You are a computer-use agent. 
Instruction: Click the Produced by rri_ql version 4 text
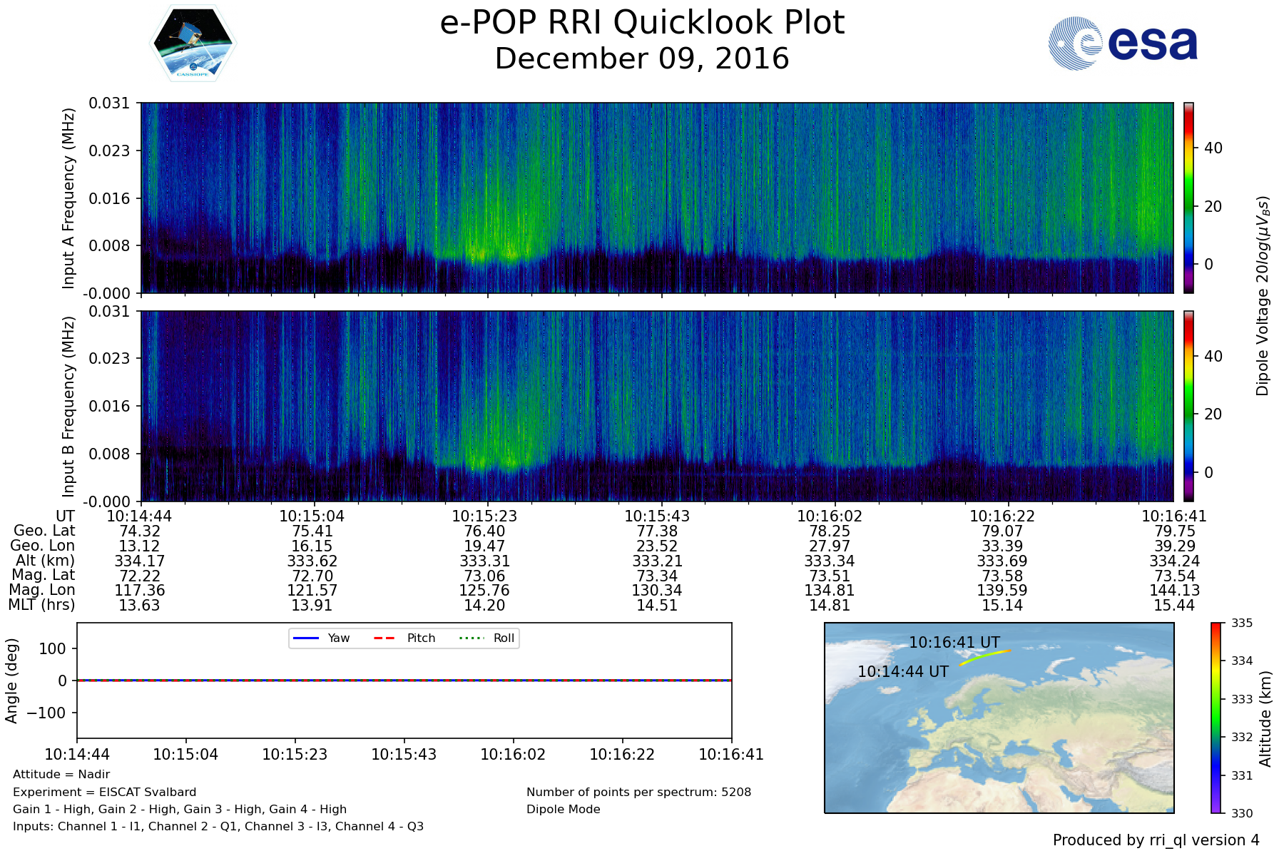1156,840
